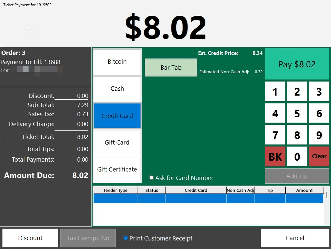Image resolution: width=331 pixels, height=249 pixels.
Task: Apply a Discount to the ticket
Action: [x=30, y=238]
